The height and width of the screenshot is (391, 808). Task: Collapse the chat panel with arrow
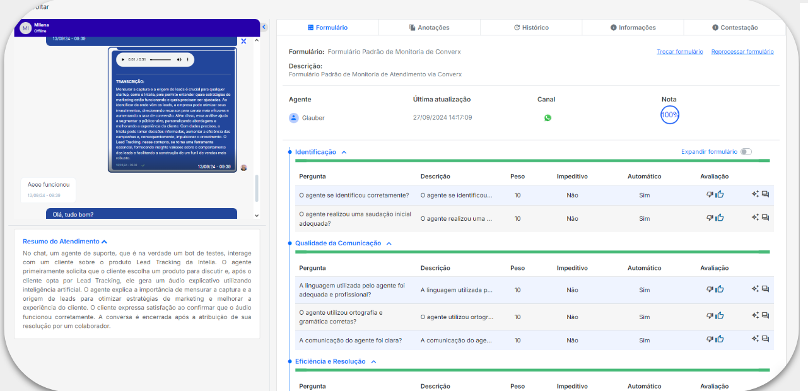264,27
